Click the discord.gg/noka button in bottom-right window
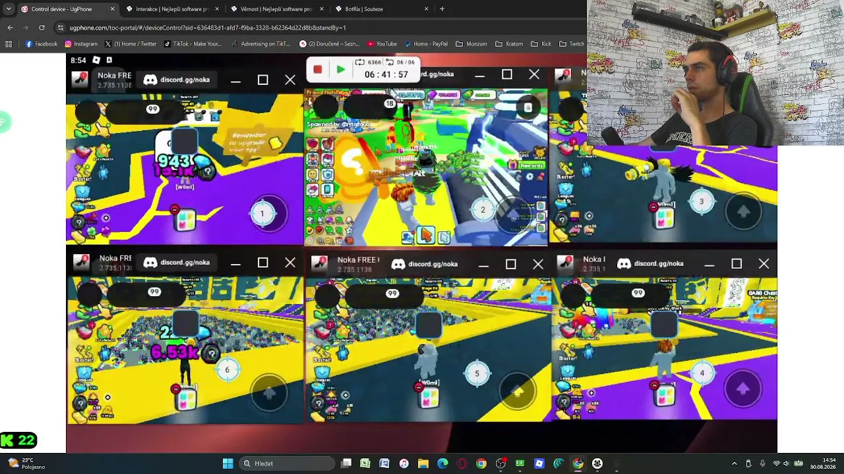 649,263
